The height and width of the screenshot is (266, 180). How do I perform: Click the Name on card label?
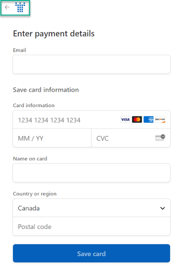pyautogui.click(x=30, y=159)
